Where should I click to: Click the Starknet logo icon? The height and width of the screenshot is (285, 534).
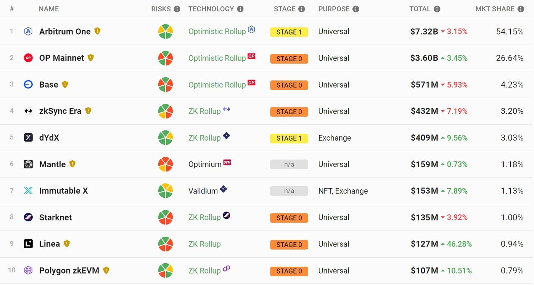[x=28, y=217]
